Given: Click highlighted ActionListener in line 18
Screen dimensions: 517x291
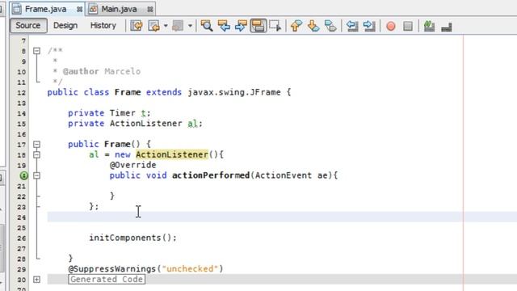Looking at the screenshot, I should pyautogui.click(x=172, y=154).
